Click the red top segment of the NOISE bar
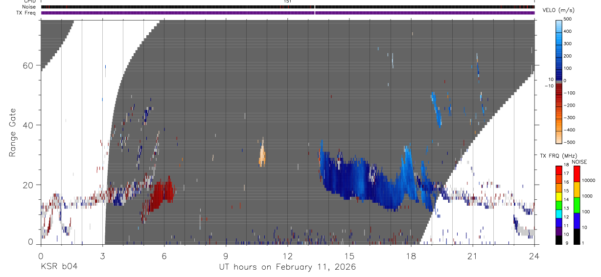 point(577,173)
